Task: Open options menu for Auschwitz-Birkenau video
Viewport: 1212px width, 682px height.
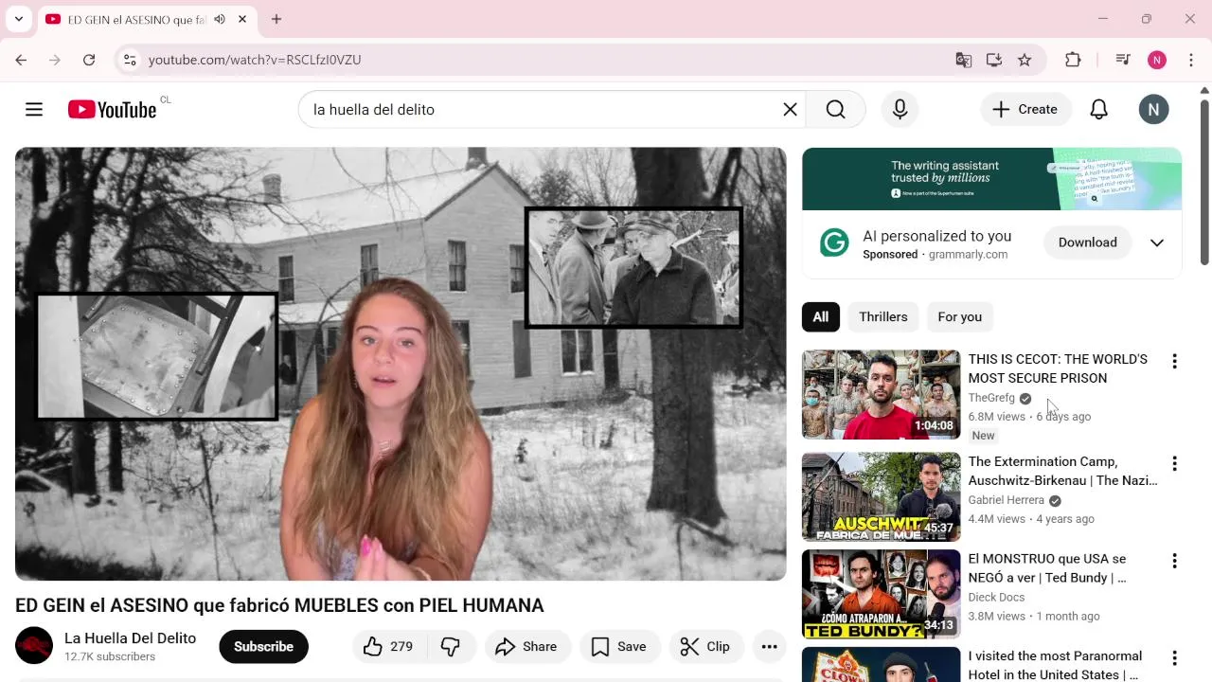Action: pos(1174,463)
